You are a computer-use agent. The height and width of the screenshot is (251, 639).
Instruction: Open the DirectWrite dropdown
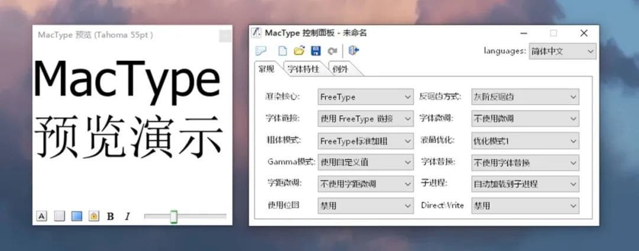coord(525,206)
